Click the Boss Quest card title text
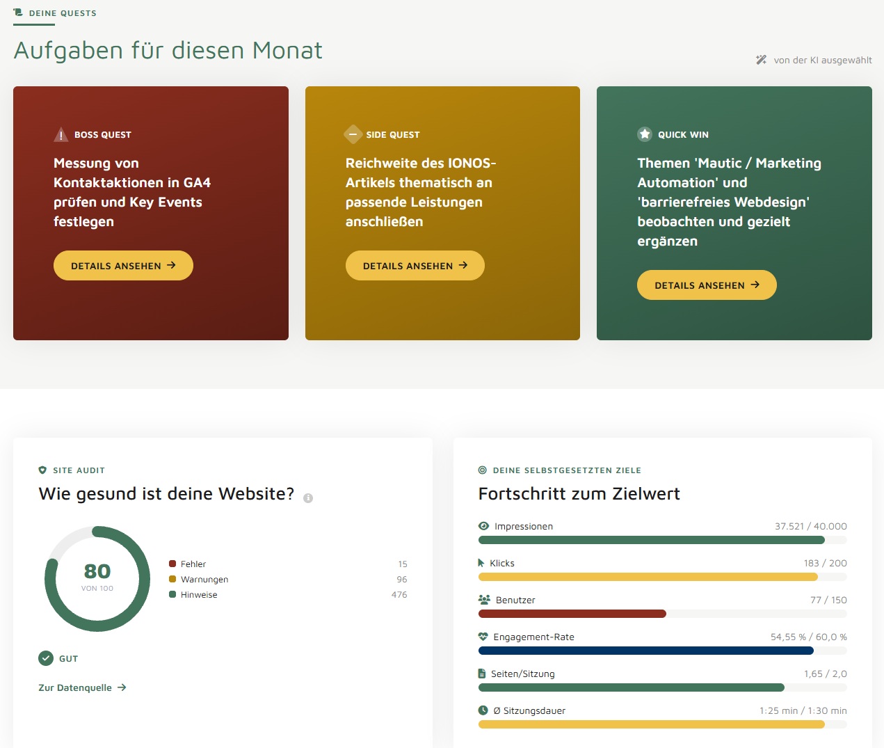884x748 pixels. point(132,192)
